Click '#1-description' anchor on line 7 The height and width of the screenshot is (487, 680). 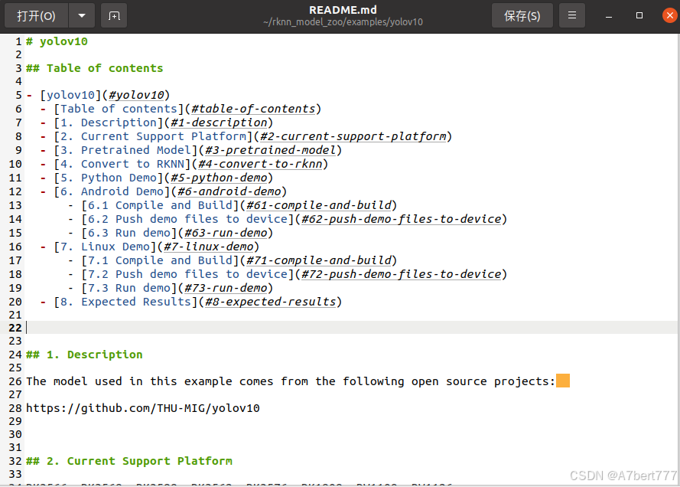[219, 123]
